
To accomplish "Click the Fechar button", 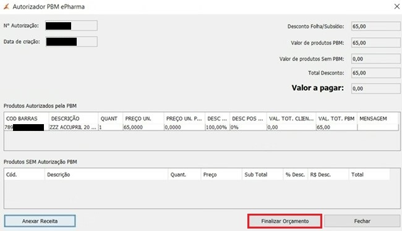I will click(x=362, y=221).
